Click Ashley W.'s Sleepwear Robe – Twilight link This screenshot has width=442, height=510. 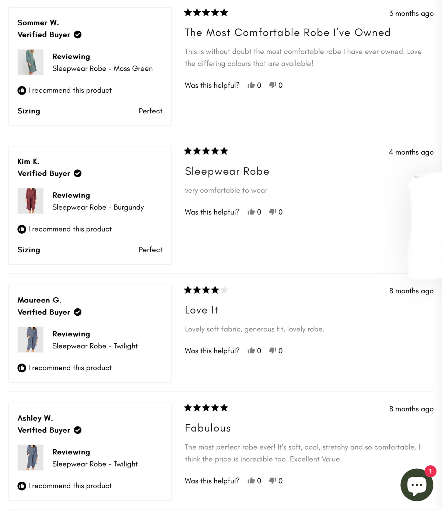coord(95,464)
